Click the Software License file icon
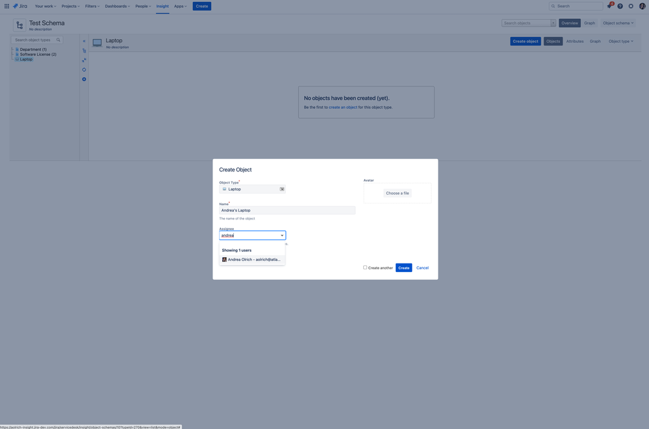This screenshot has width=649, height=429. tap(17, 55)
